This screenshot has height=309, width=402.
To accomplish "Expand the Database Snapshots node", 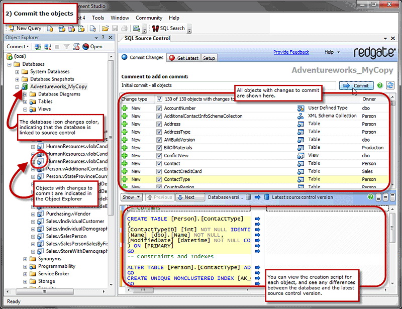I will [x=17, y=79].
